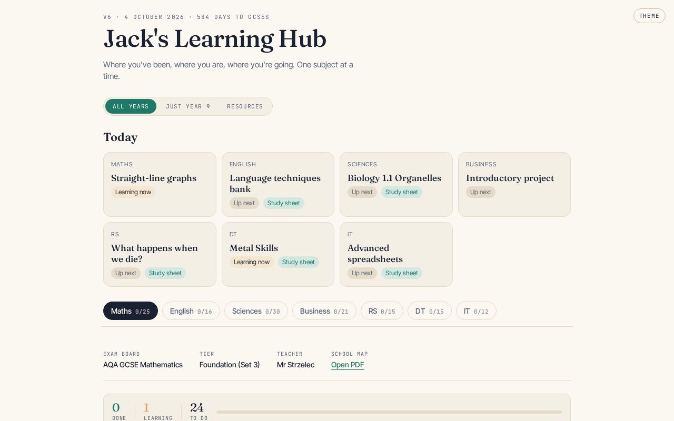Click teacher name Mr Strzelec

tap(295, 365)
